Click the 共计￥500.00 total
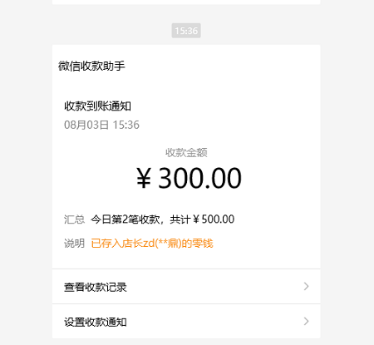 [202, 219]
